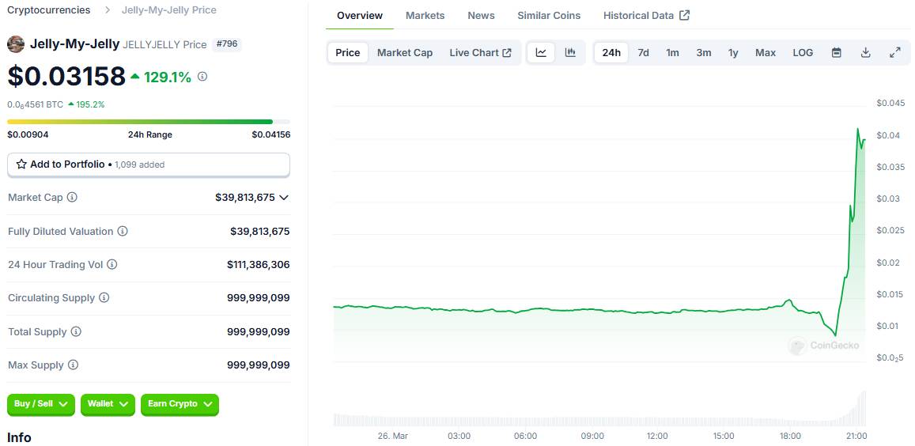Screen dimensions: 915x446
Task: Open the Live Chart link
Action: [480, 52]
